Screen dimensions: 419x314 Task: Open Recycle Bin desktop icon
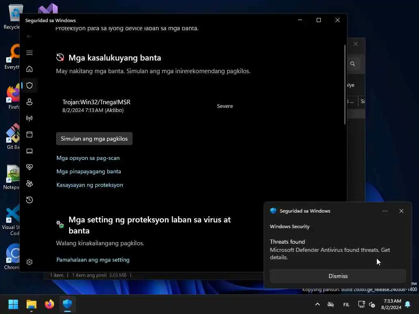[x=12, y=16]
